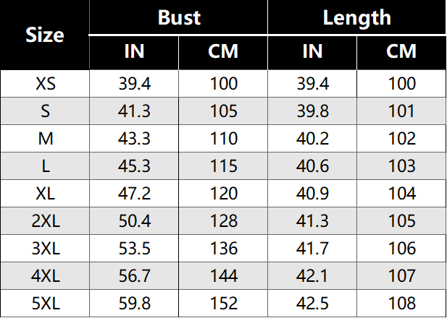
Task: Click the Size column header
Action: click(x=45, y=35)
